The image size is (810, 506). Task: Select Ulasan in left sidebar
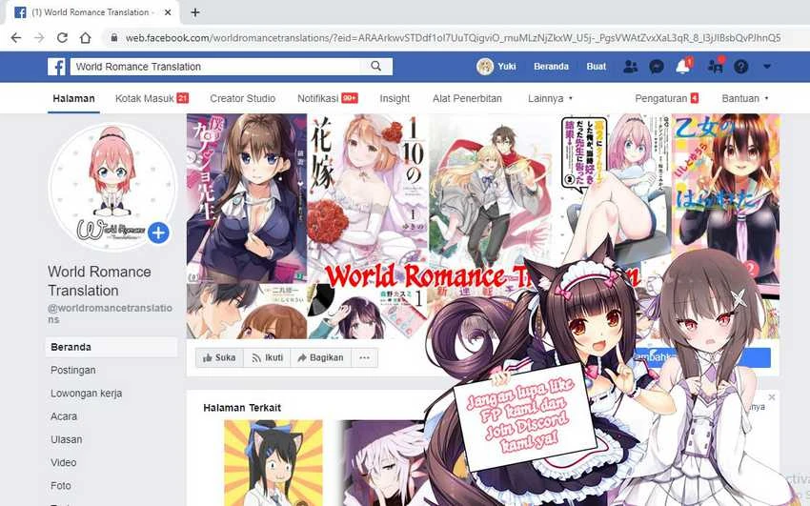point(66,439)
